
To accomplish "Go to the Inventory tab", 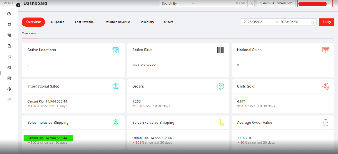I will (147, 22).
